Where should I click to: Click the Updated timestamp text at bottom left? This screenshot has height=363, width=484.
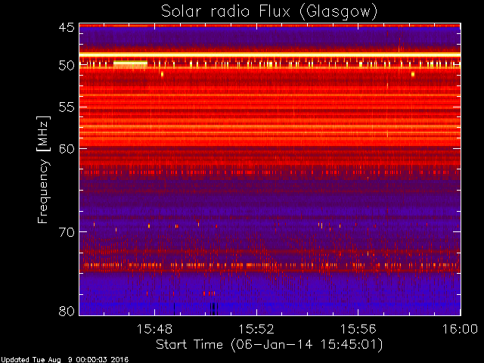tap(64, 360)
